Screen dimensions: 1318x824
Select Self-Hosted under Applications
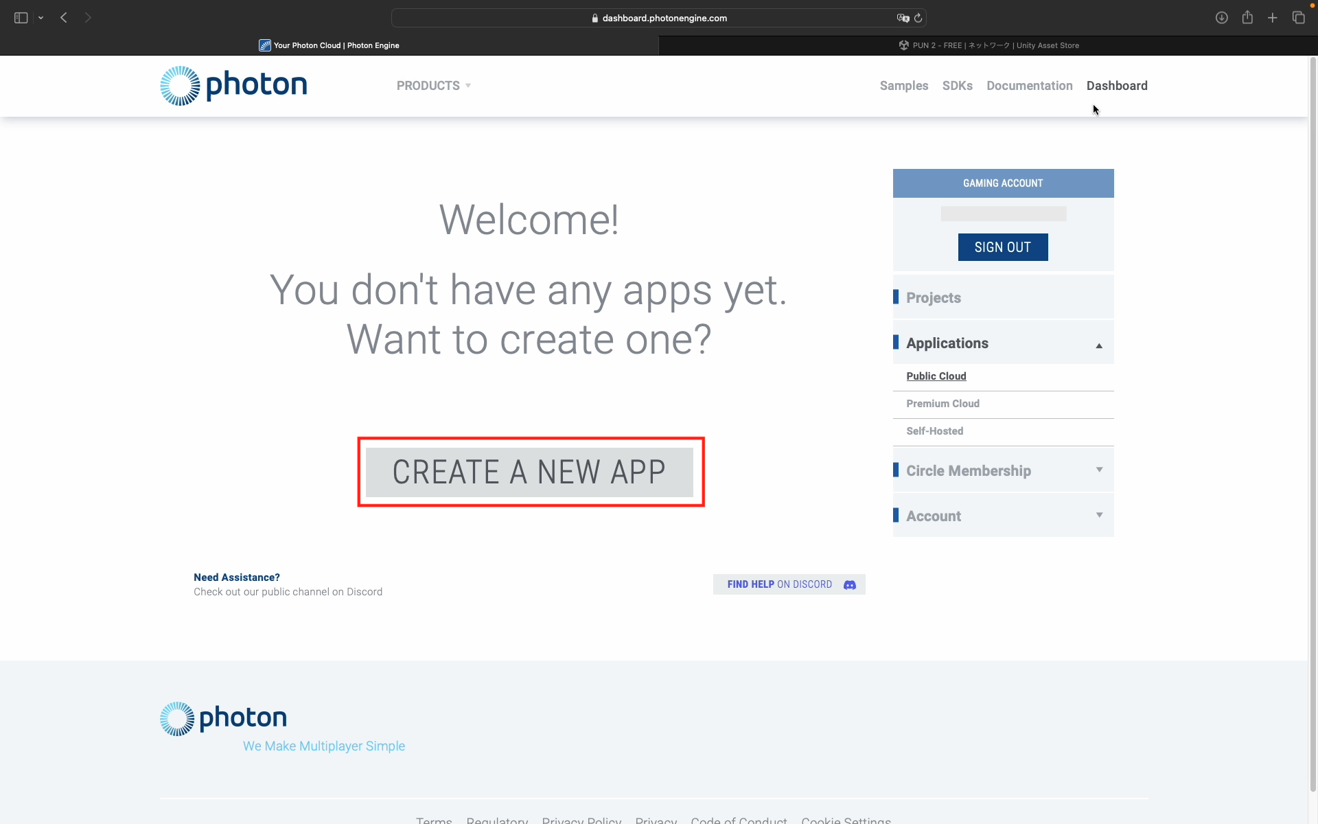934,431
